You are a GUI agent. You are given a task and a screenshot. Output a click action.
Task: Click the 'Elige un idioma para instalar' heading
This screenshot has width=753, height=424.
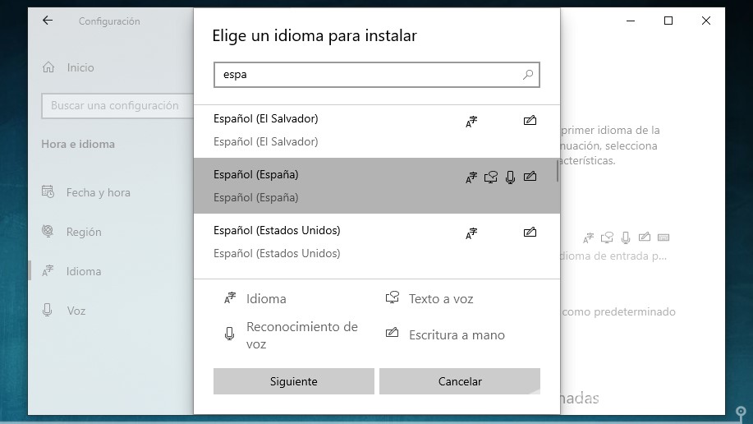tap(315, 35)
